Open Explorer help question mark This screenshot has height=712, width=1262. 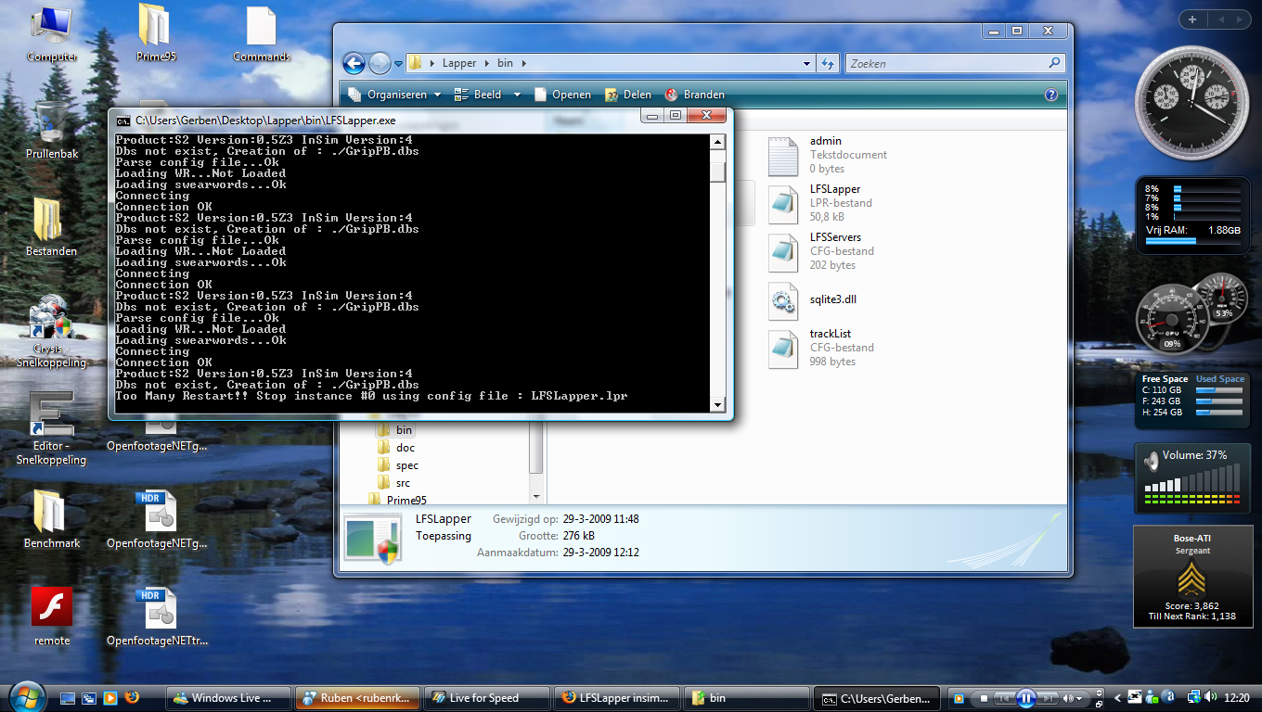click(1051, 95)
